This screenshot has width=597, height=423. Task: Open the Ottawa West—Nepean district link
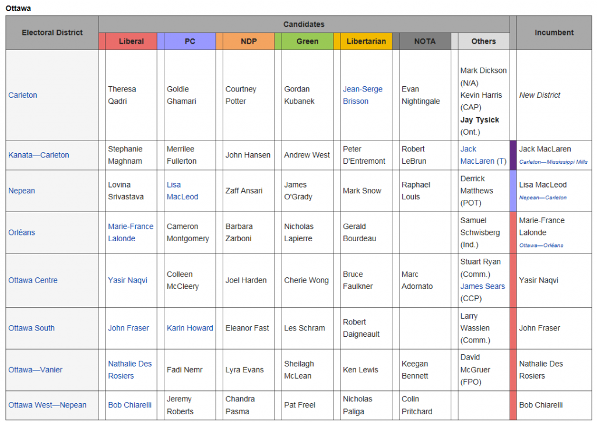(x=47, y=405)
